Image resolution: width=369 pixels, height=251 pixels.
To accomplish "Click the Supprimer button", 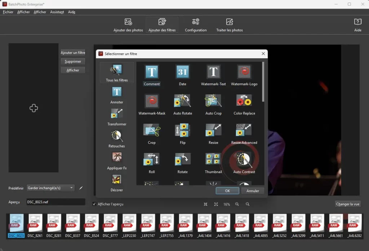I will (x=73, y=61).
